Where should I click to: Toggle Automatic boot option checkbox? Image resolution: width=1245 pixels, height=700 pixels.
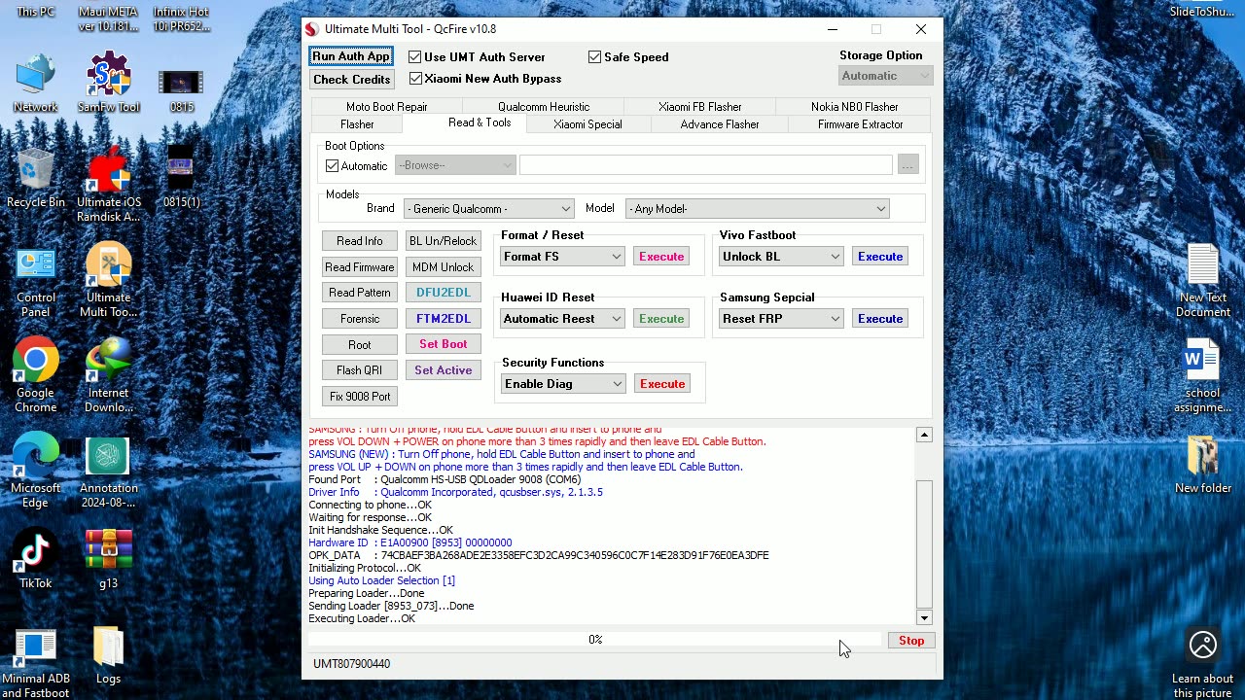click(x=333, y=166)
